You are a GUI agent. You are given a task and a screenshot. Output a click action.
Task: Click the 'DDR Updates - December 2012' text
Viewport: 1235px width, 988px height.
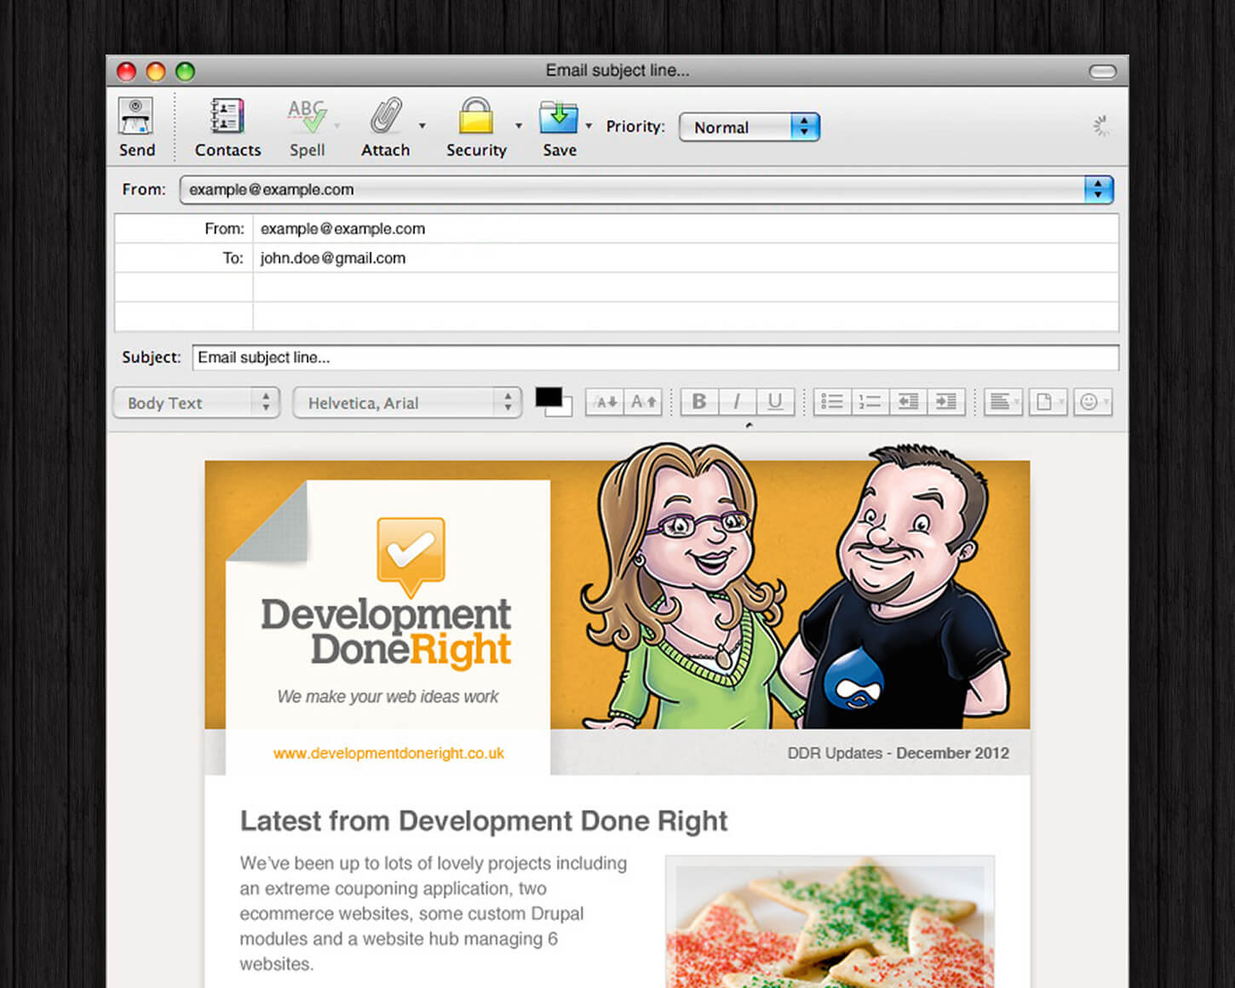[898, 753]
